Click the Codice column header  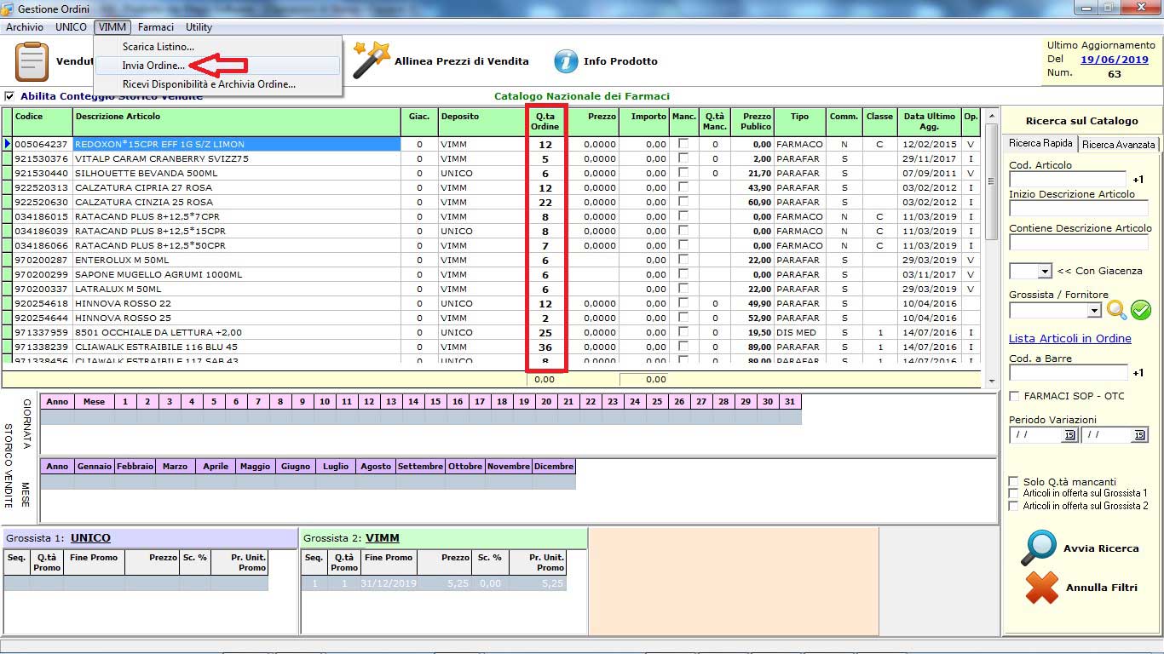click(43, 121)
